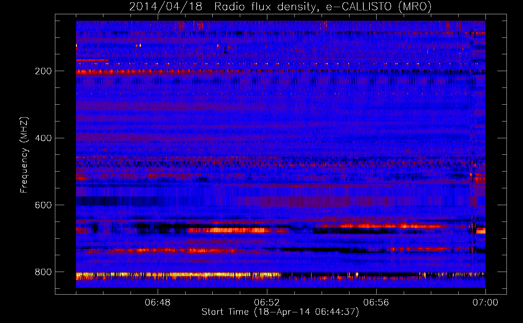Click the 400 frequency tick label
523x323 pixels.
coord(43,138)
